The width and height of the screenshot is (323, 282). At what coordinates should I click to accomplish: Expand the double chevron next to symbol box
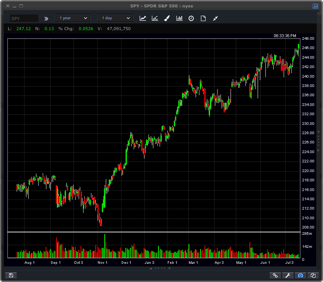click(x=46, y=18)
